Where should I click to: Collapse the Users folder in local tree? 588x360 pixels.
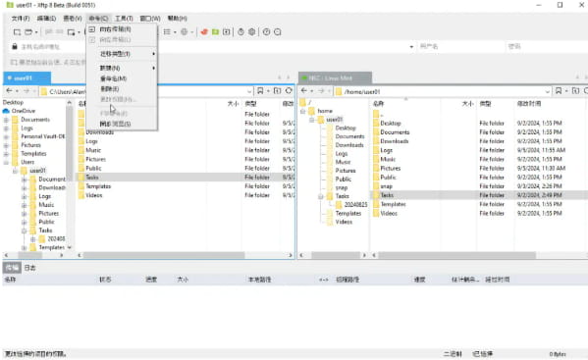pos(6,162)
